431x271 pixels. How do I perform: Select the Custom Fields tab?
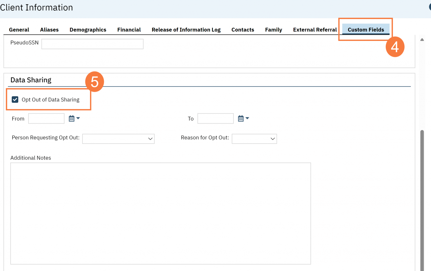click(x=366, y=29)
